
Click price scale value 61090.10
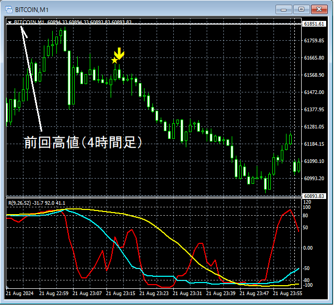click(x=314, y=161)
